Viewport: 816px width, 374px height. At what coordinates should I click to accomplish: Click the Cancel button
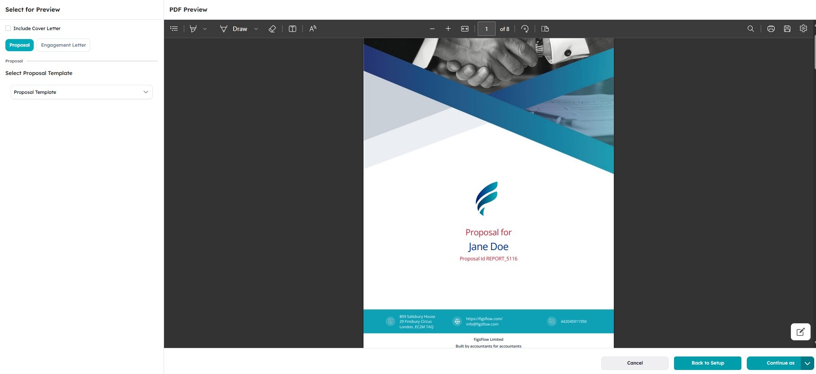(635, 363)
